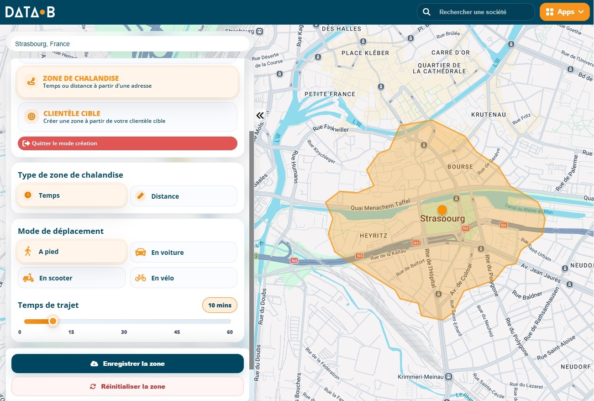Image resolution: width=594 pixels, height=401 pixels.
Task: Click the HEYRITZ map label
Action: point(373,236)
